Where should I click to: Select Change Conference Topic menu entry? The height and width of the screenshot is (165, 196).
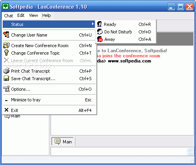(x=49, y=53)
